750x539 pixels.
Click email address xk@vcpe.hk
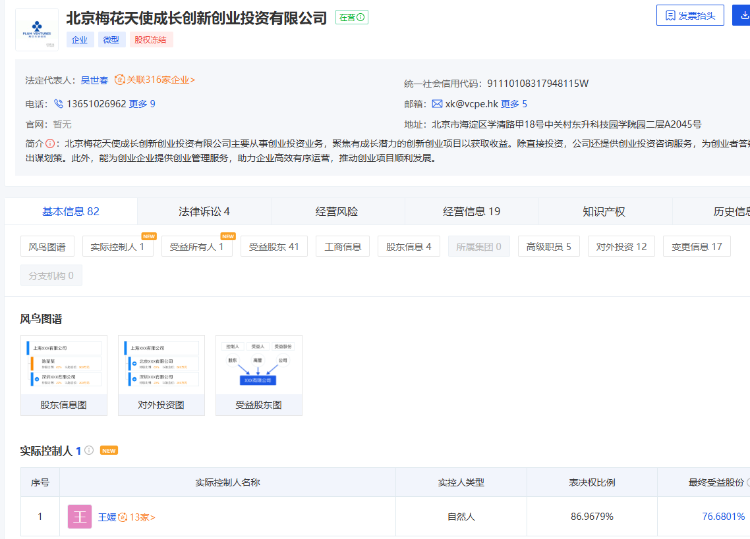[472, 104]
